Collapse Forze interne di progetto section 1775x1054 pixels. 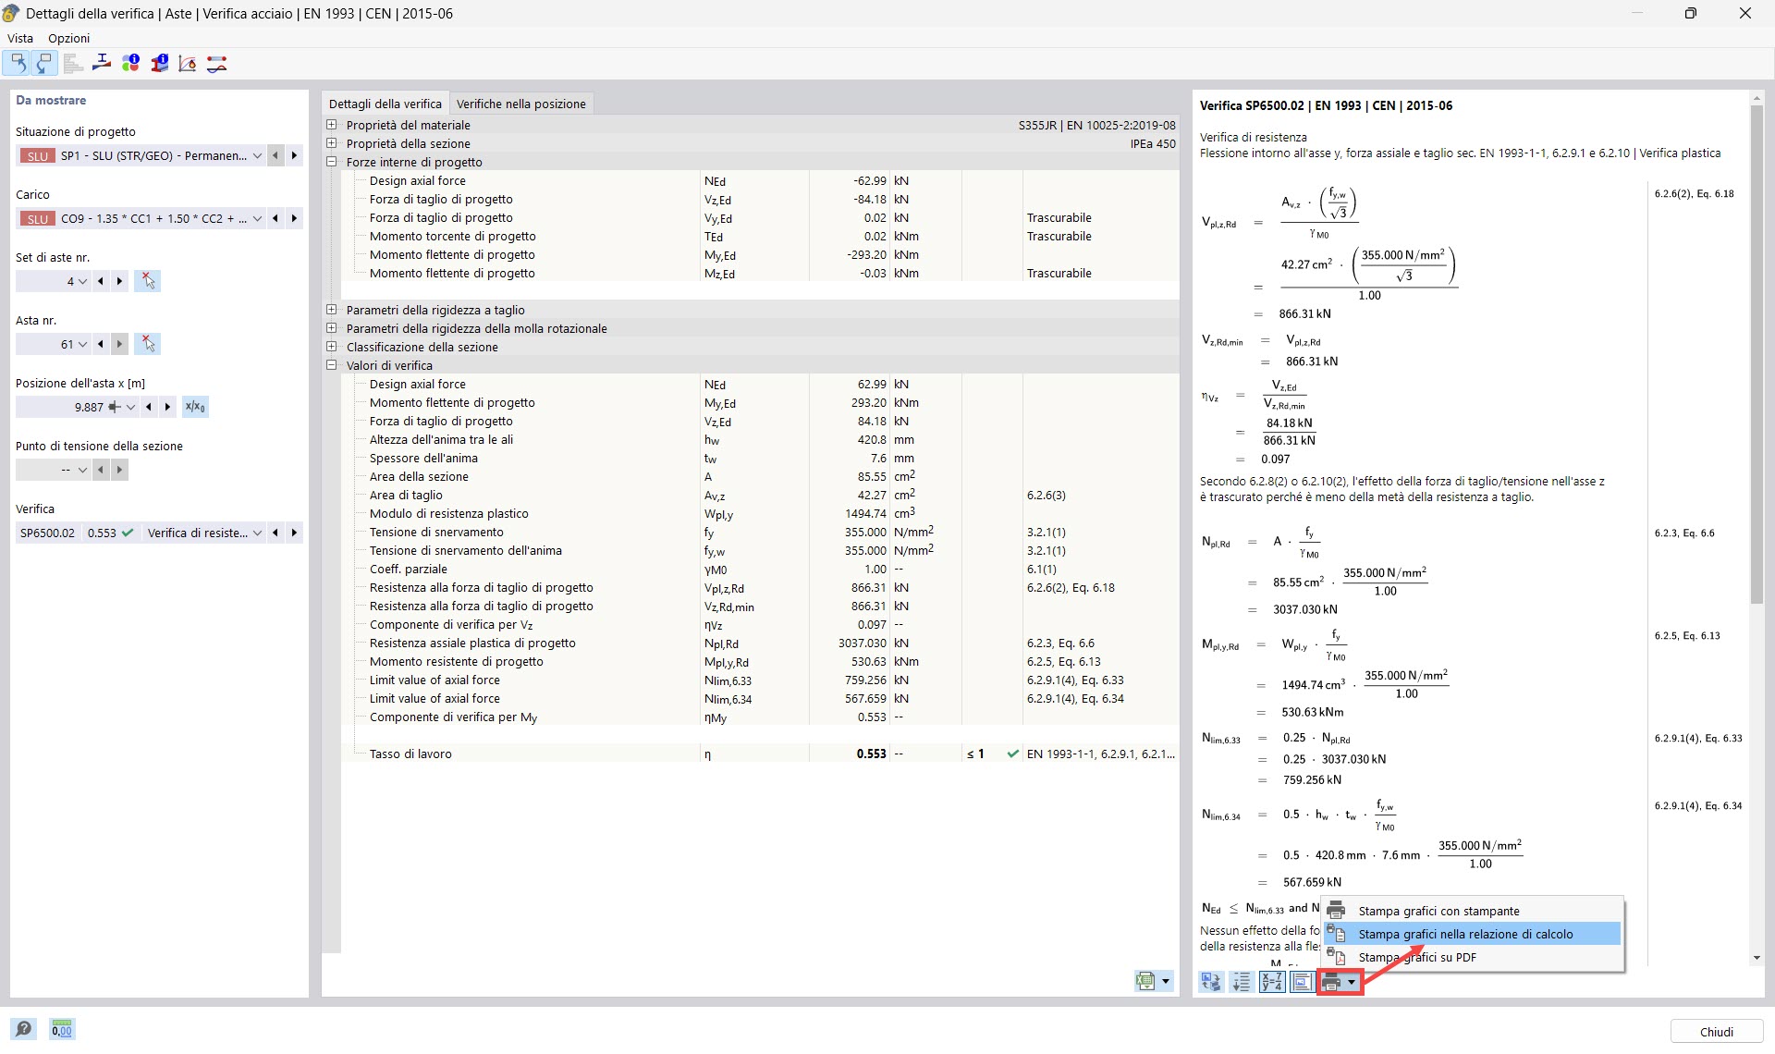click(331, 161)
